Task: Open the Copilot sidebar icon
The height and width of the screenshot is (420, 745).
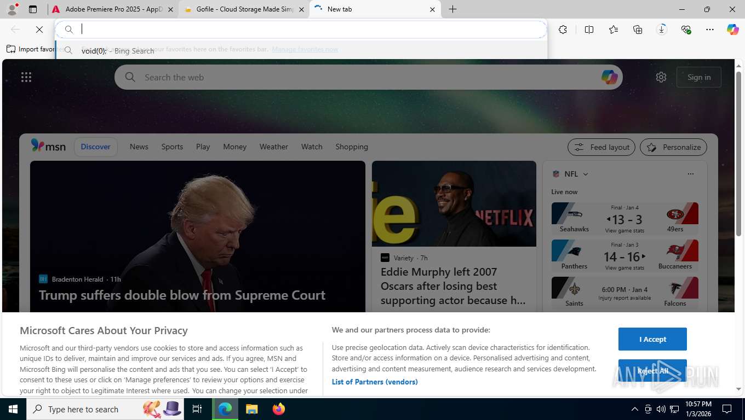Action: click(733, 30)
